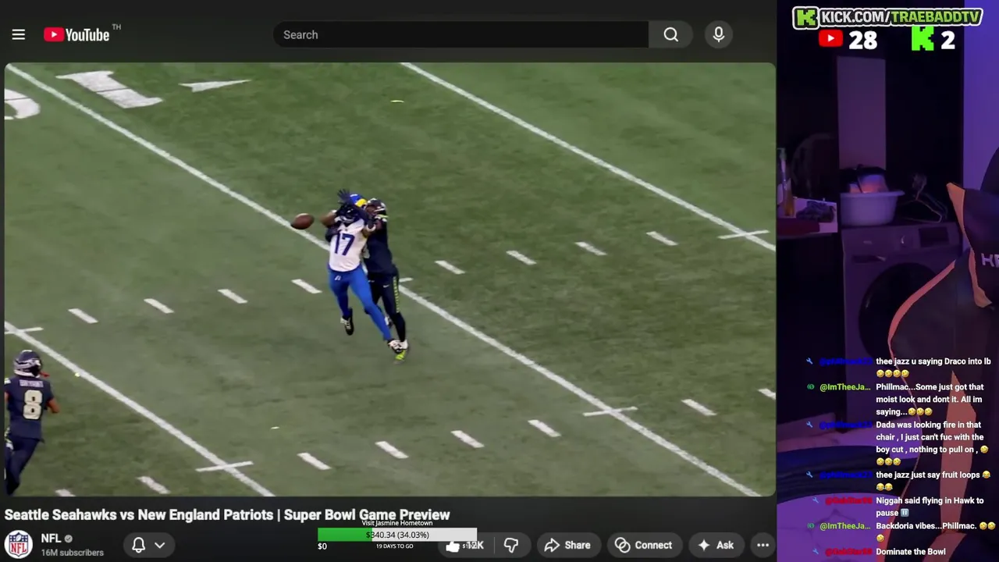Open more actions three-dot menu
Screen dimensions: 999x562
click(x=763, y=545)
